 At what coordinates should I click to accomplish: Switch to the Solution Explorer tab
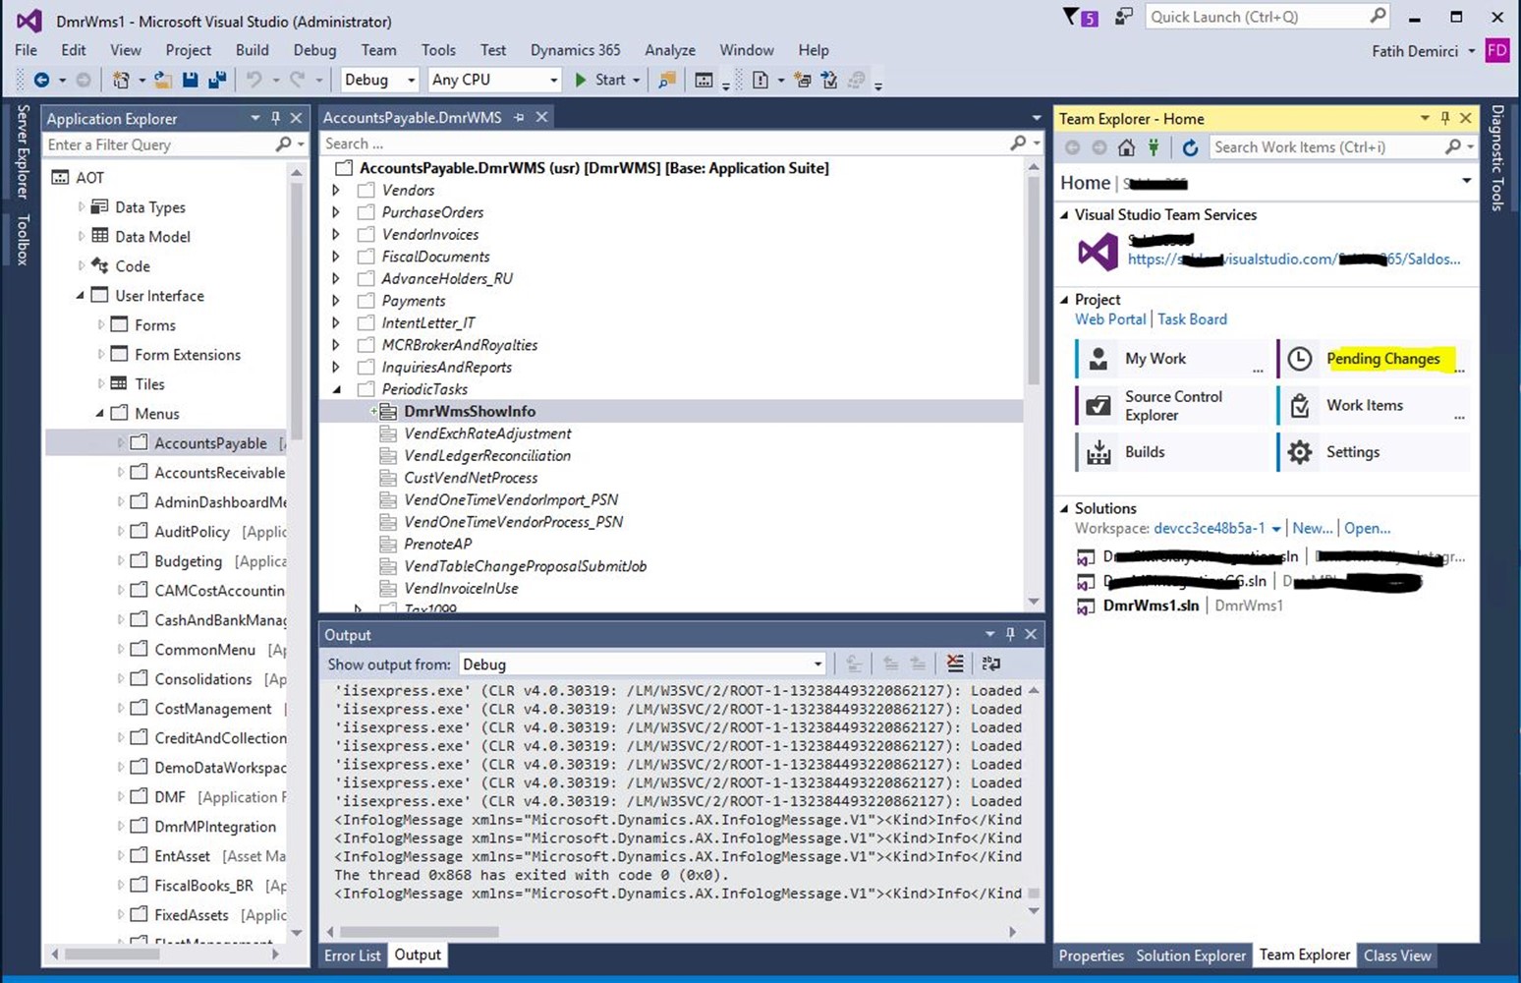coord(1191,955)
